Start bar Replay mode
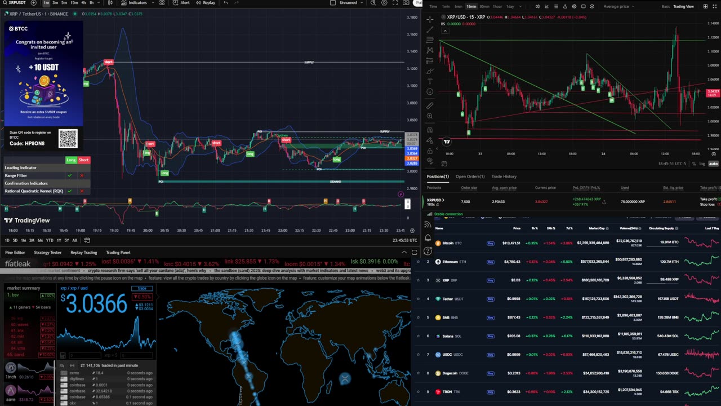Screen dimensions: 721x406 click(x=206, y=2)
